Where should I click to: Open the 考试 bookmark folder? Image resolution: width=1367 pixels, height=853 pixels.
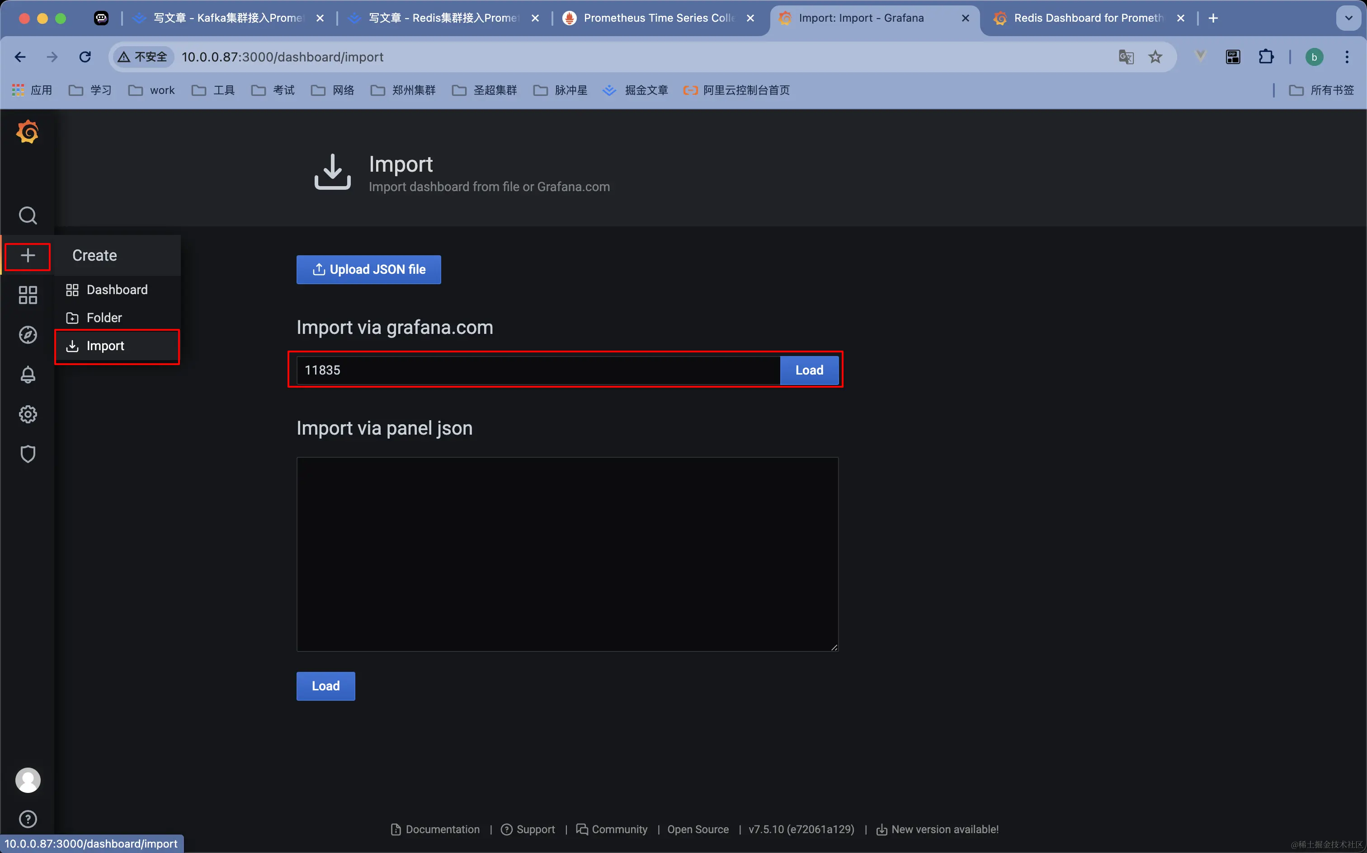coord(273,90)
